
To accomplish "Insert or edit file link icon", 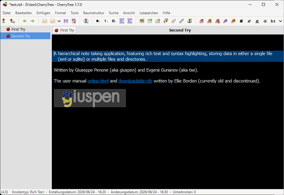I will point(173,21).
